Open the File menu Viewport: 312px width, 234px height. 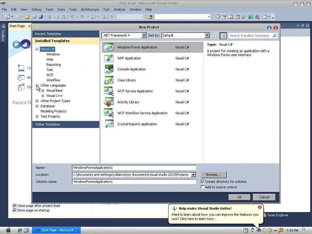(4, 9)
